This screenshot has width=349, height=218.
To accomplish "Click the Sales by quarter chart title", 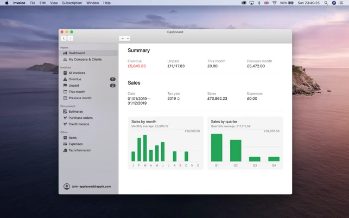I will pos(224,121).
